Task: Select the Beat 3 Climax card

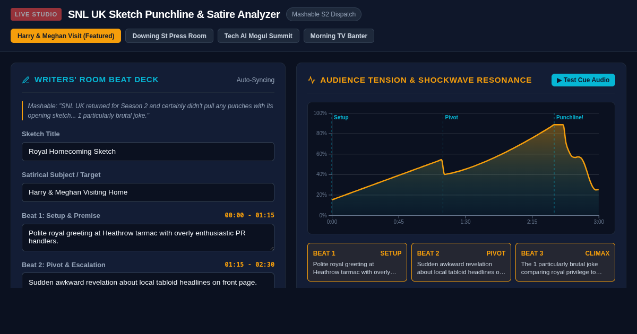Action: tap(565, 262)
